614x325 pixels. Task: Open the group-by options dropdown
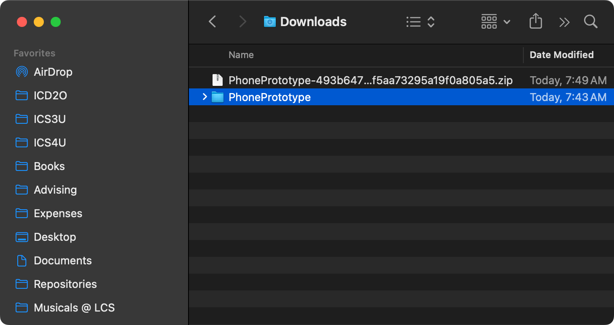point(496,22)
